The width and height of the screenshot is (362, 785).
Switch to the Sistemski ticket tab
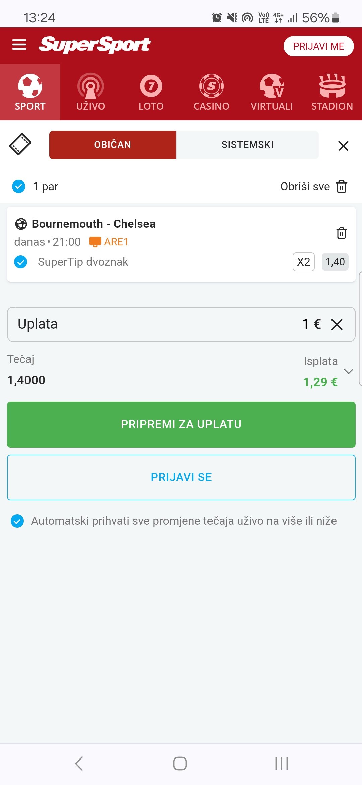tap(247, 145)
